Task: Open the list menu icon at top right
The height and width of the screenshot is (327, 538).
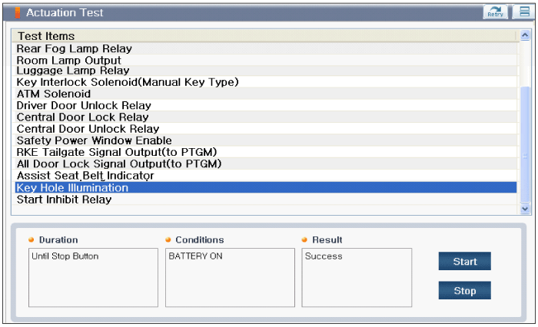Action: tap(523, 12)
